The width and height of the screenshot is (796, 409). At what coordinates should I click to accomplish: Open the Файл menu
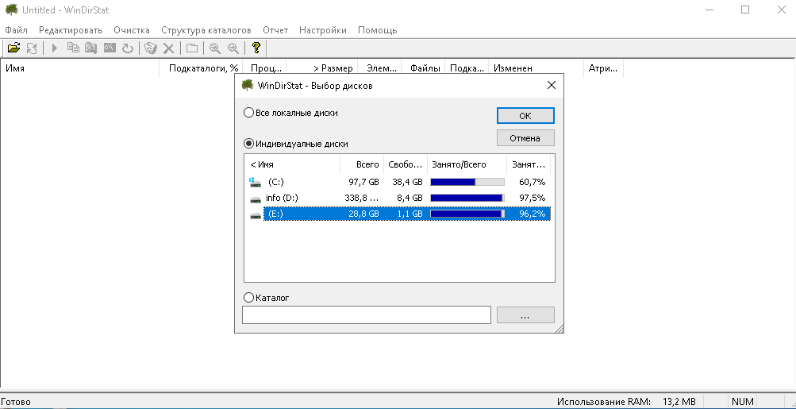click(x=16, y=30)
